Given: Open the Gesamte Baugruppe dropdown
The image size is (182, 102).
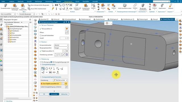Looking at the screenshot, I should click(27, 14).
